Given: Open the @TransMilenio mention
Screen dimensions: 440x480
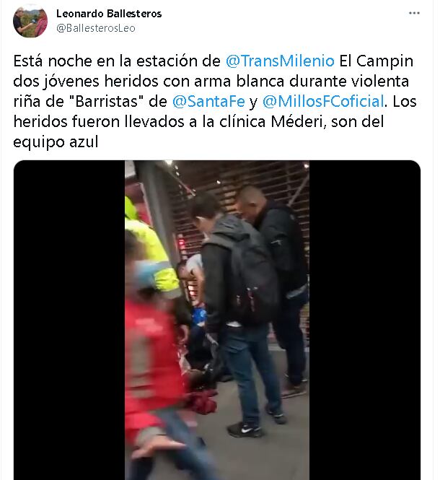Looking at the screenshot, I should (x=280, y=61).
